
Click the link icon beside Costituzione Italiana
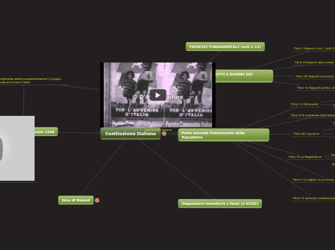(164, 134)
